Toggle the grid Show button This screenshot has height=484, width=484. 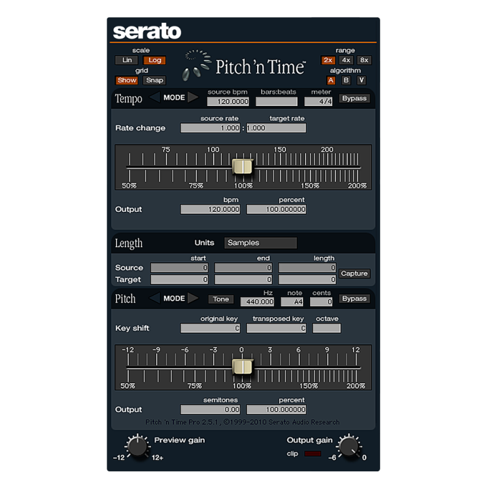click(127, 80)
